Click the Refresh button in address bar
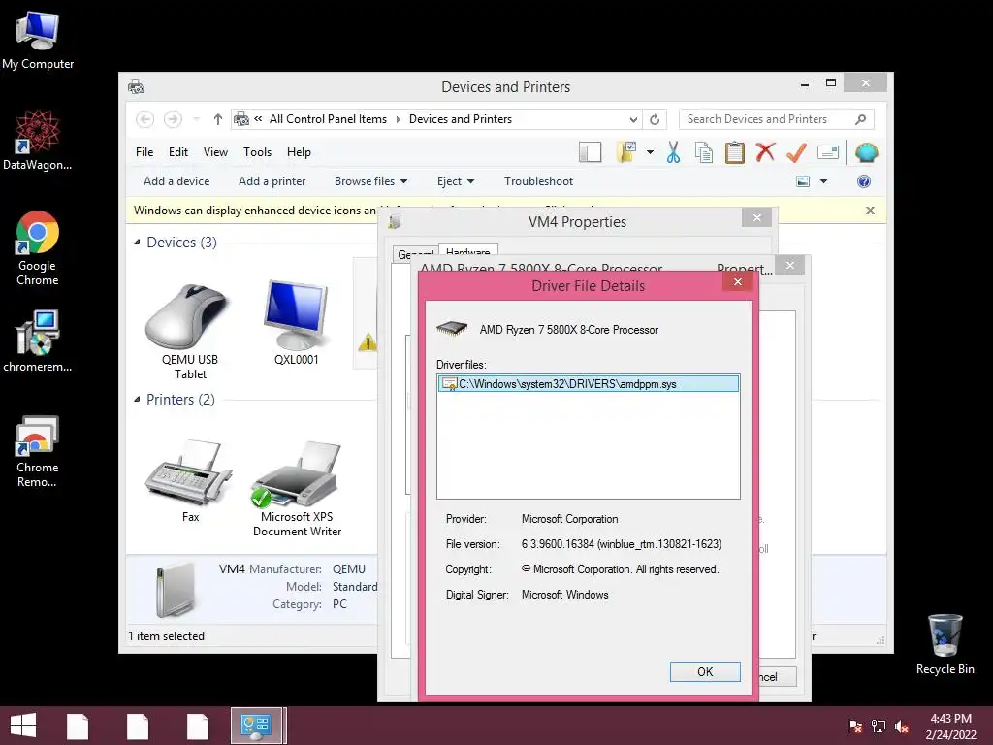 655,119
